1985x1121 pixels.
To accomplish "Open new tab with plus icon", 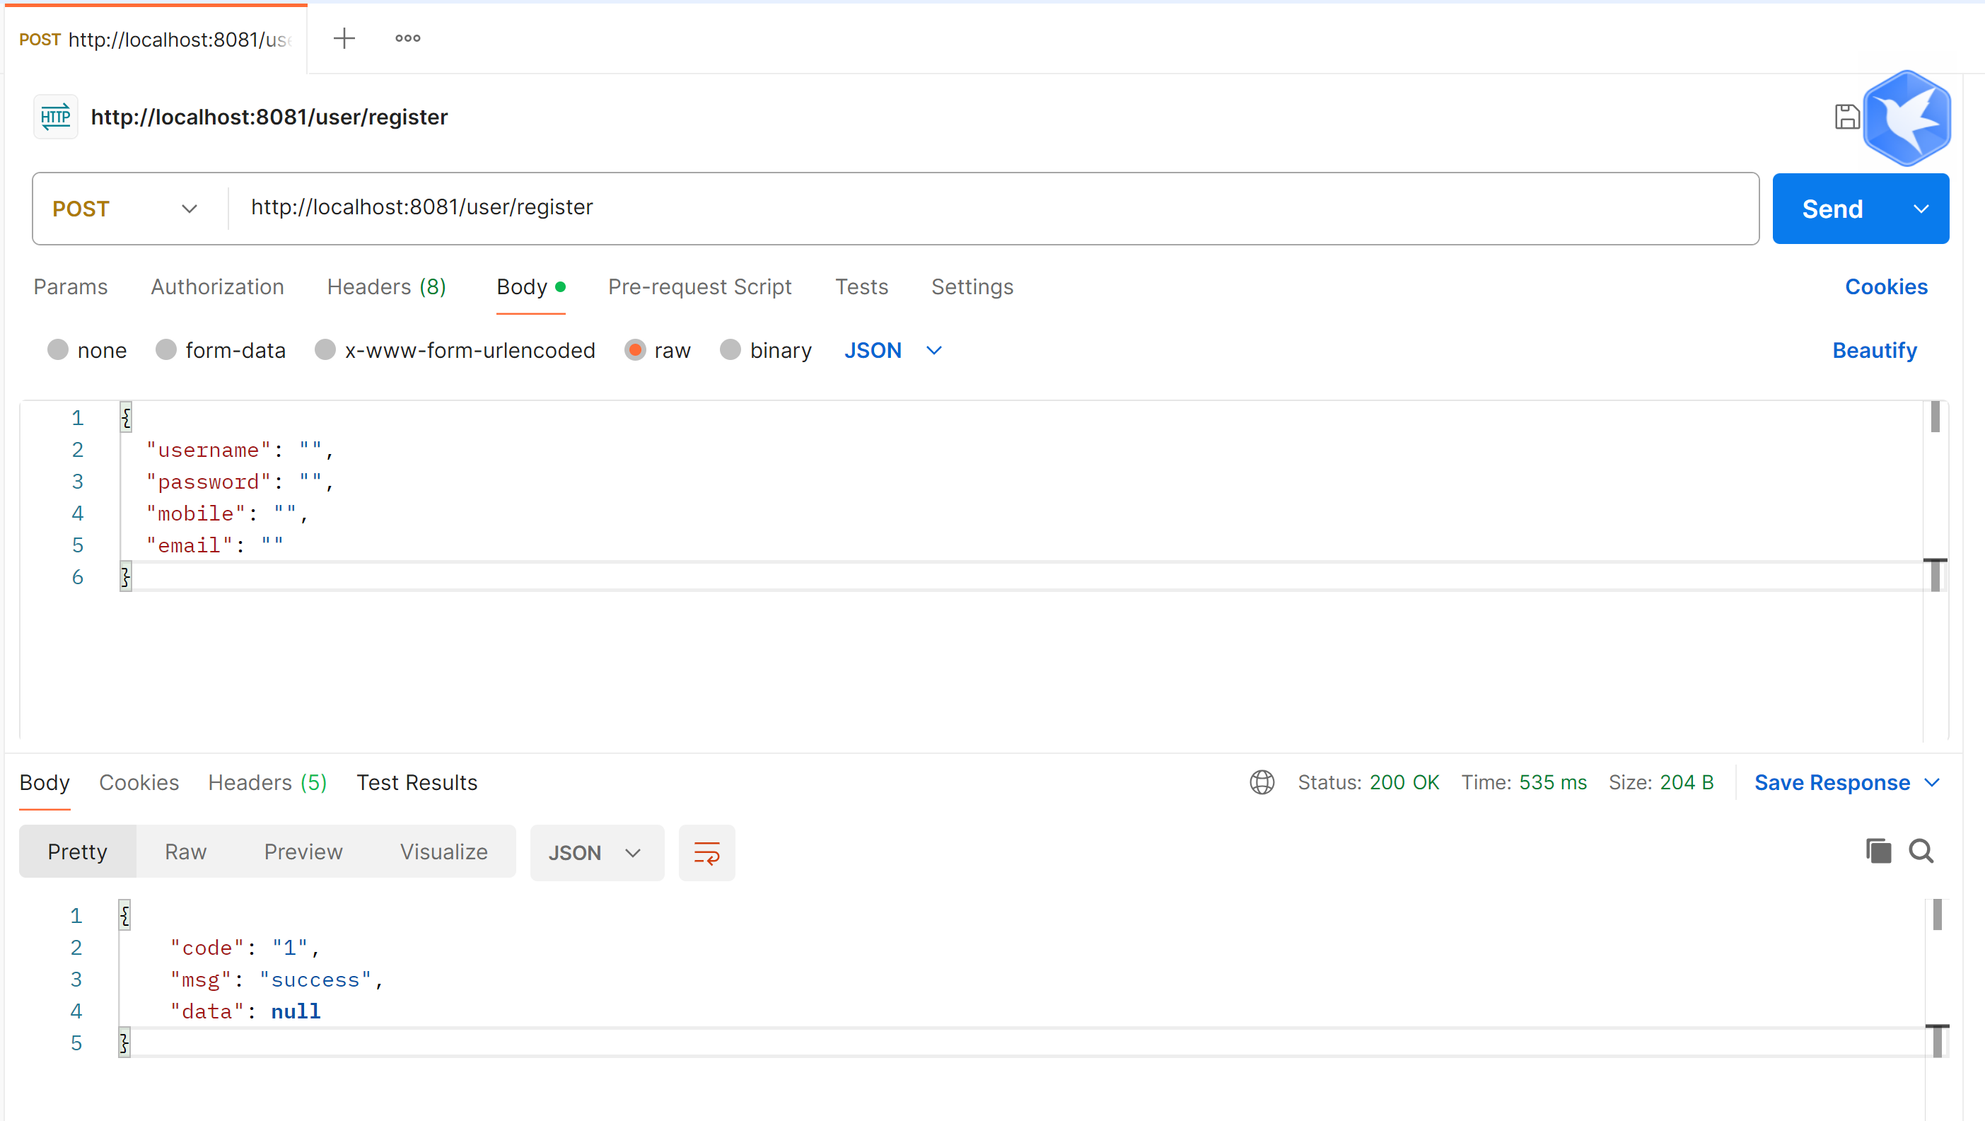I will tap(344, 37).
